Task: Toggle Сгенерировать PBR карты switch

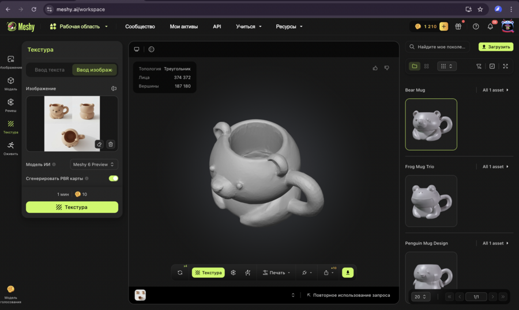Action: coord(114,178)
